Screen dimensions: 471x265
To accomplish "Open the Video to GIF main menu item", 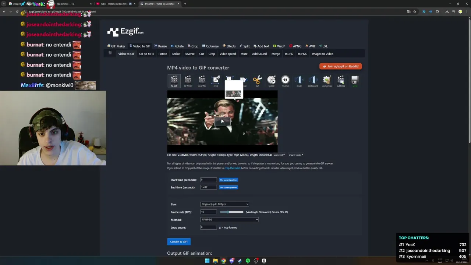I will click(x=140, y=46).
